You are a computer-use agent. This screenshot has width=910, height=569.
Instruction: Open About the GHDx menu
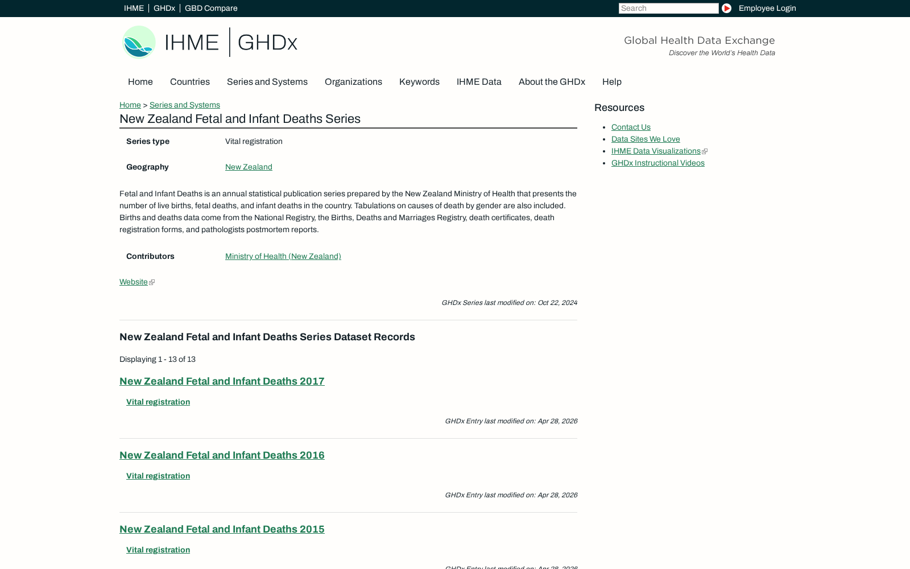tap(552, 82)
